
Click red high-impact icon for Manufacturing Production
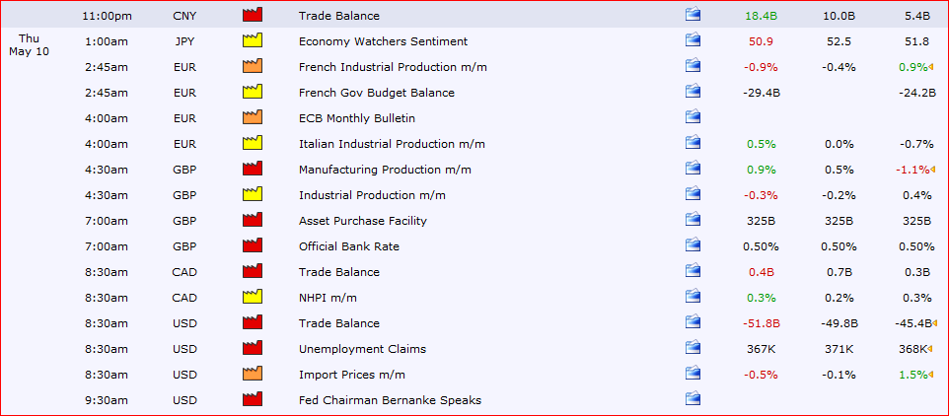tap(252, 169)
